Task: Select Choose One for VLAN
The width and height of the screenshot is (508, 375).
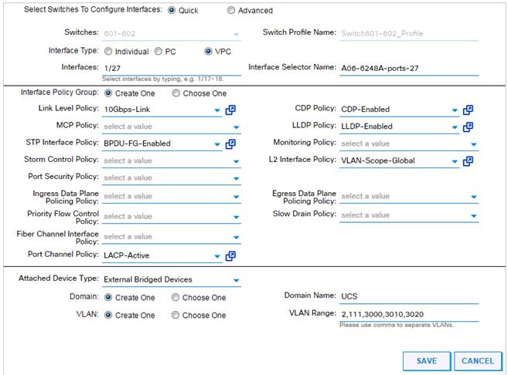Action: click(176, 315)
